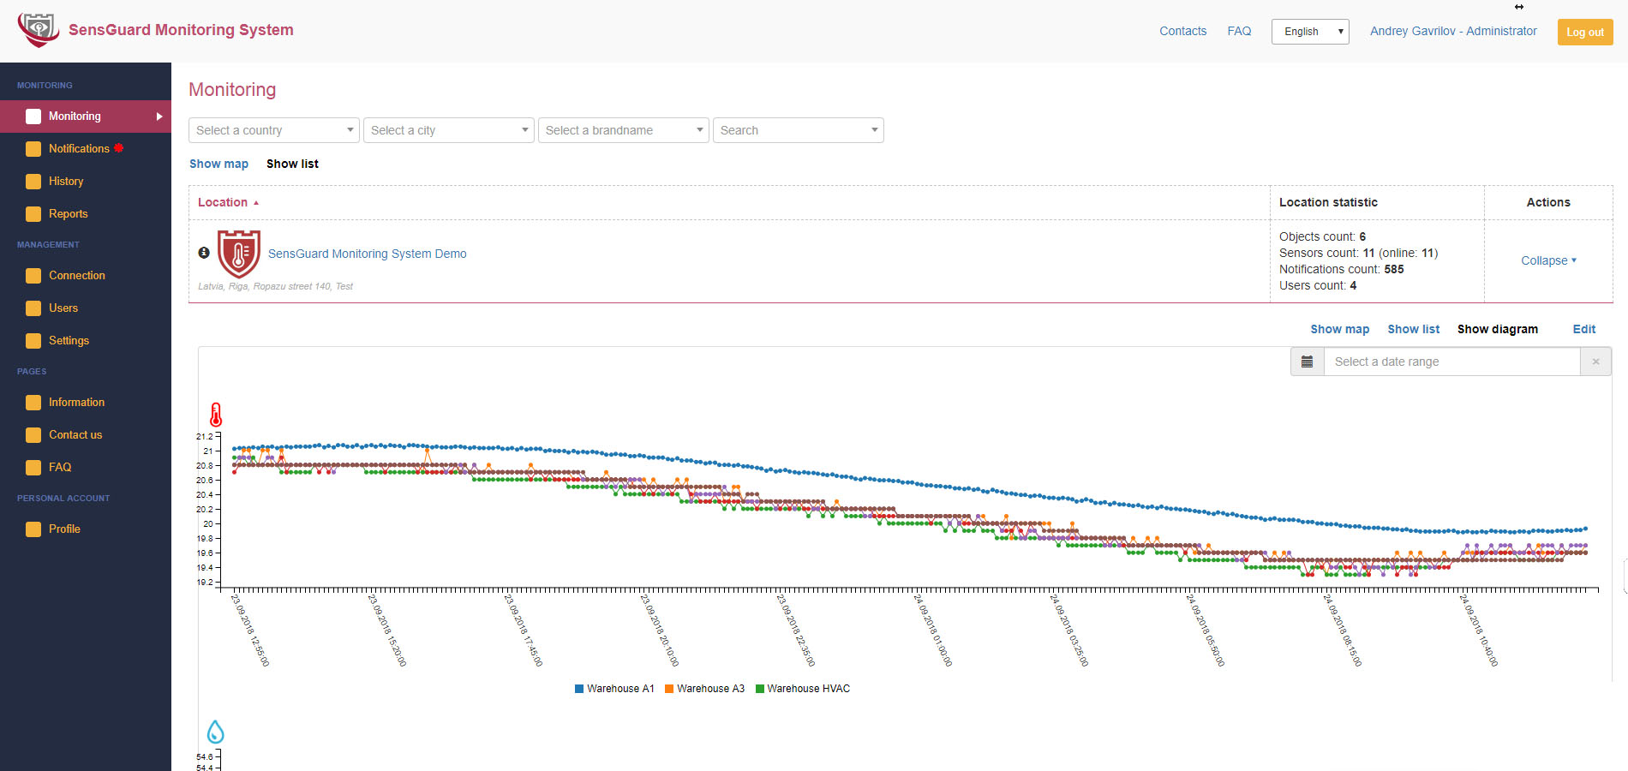Collapse the location row via Actions

1547,260
